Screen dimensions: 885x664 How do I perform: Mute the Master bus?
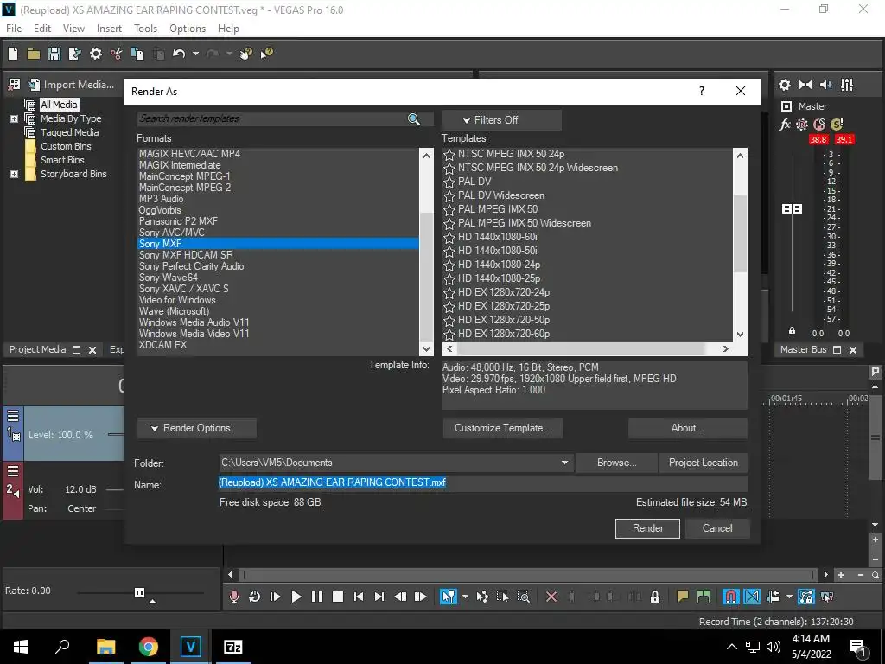coord(819,124)
